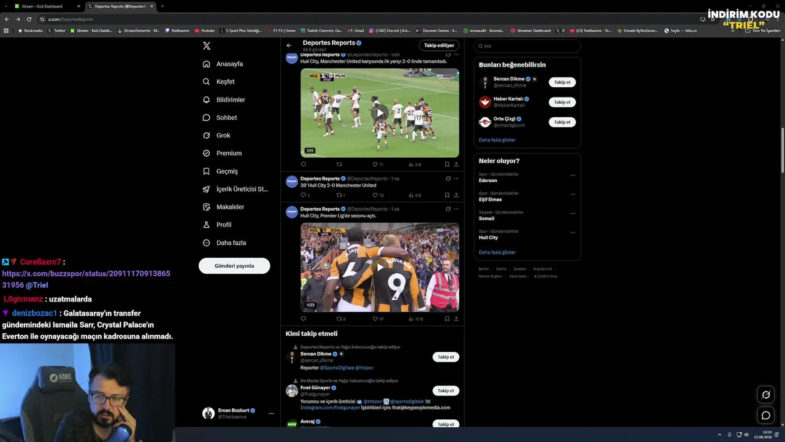Open Grok from the sidebar
The height and width of the screenshot is (442, 785).
pos(216,135)
